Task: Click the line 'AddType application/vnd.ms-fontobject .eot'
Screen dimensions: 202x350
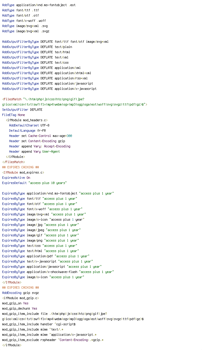Action: coord(39,5)
